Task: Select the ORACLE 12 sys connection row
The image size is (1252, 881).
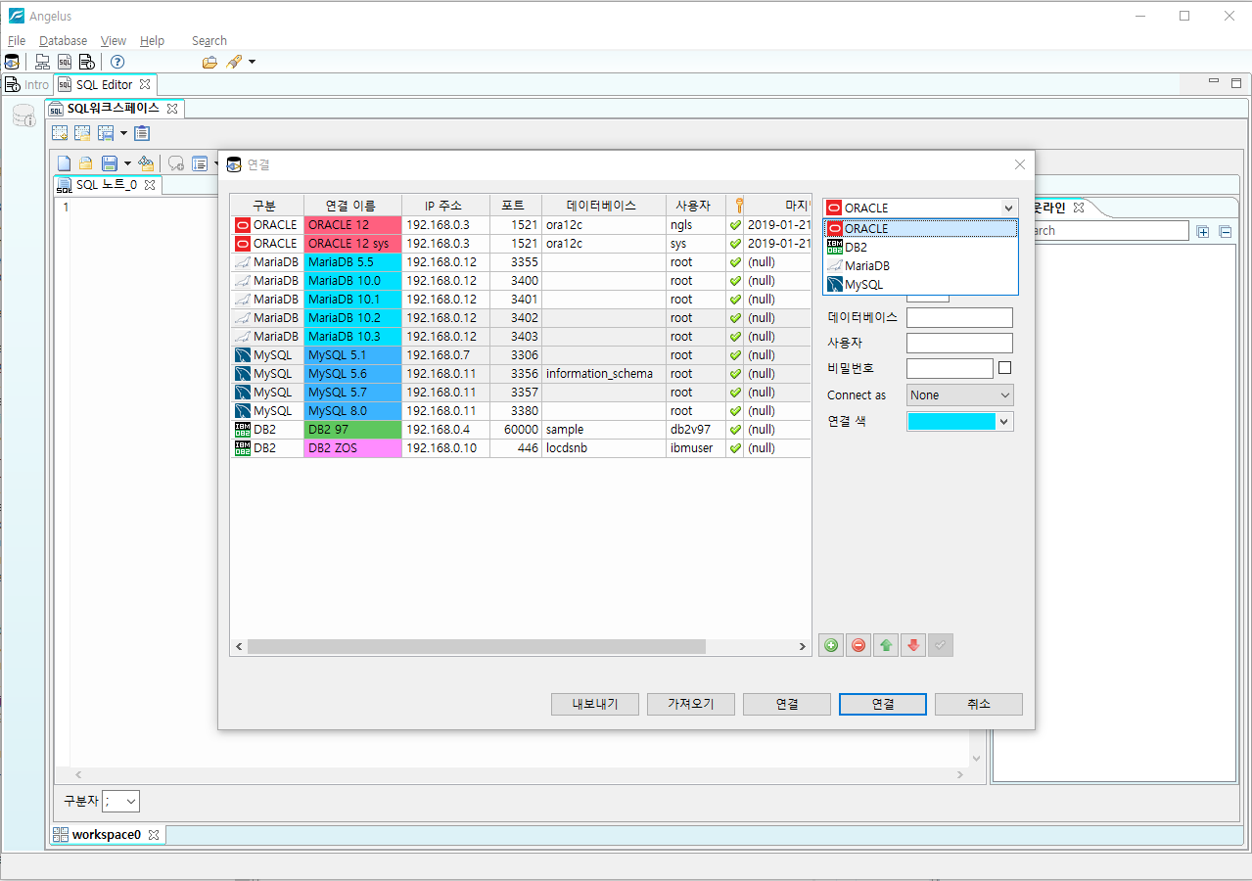Action: click(522, 243)
